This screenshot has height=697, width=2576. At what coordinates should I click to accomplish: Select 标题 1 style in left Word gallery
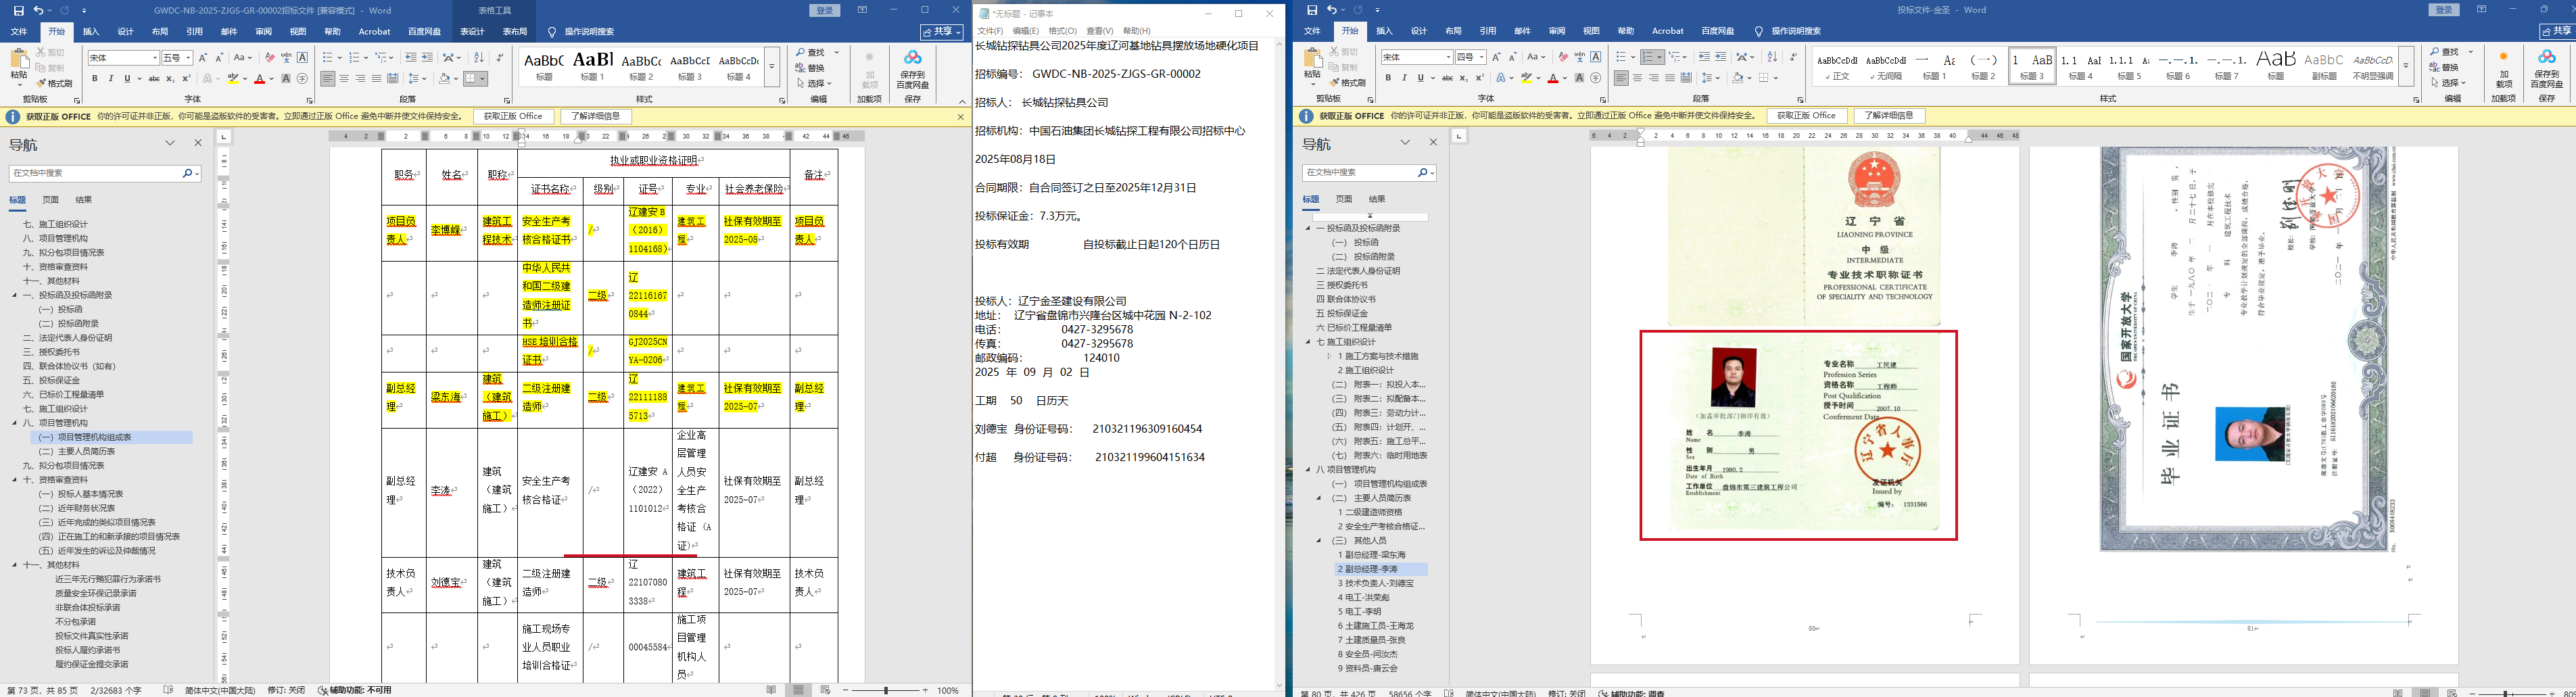[x=593, y=66]
